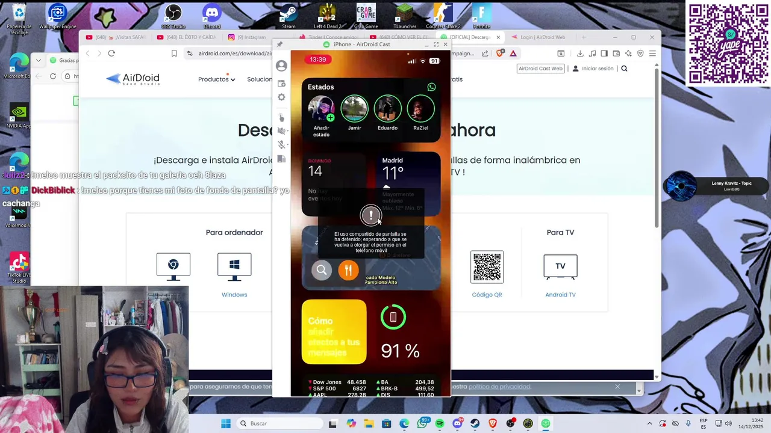Toggle the muted speaker icon in AirDroid Cast
This screenshot has height=433, width=771.
[280, 131]
